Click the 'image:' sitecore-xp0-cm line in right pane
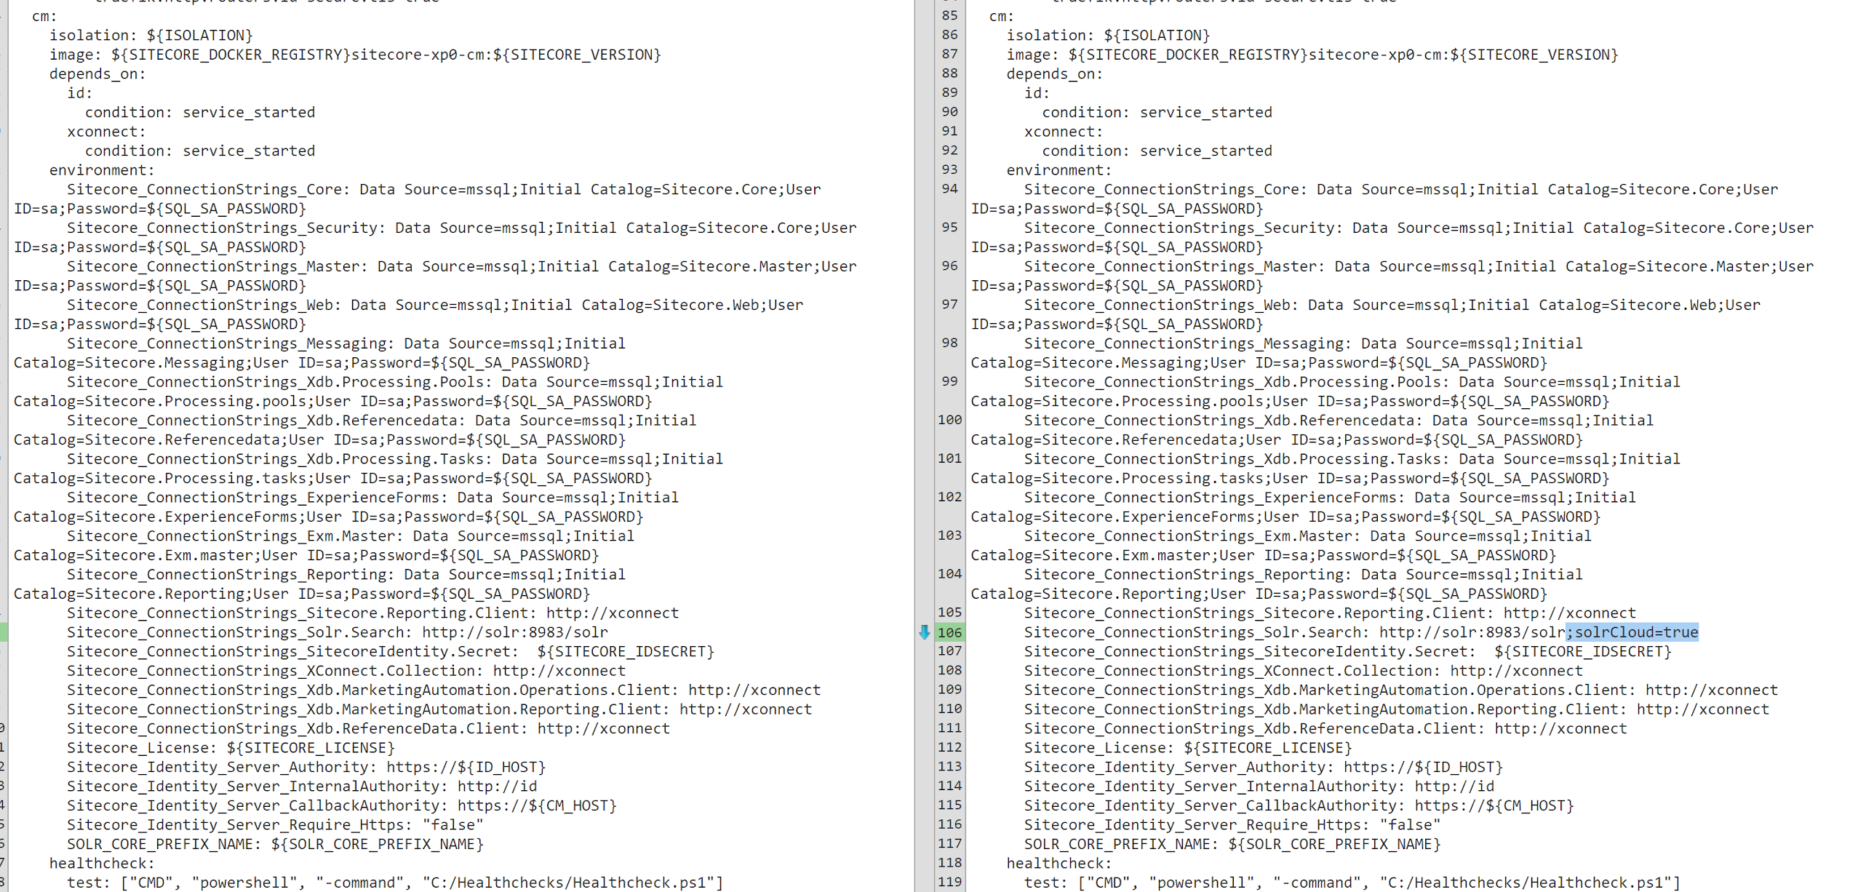This screenshot has width=1866, height=892. (1312, 55)
